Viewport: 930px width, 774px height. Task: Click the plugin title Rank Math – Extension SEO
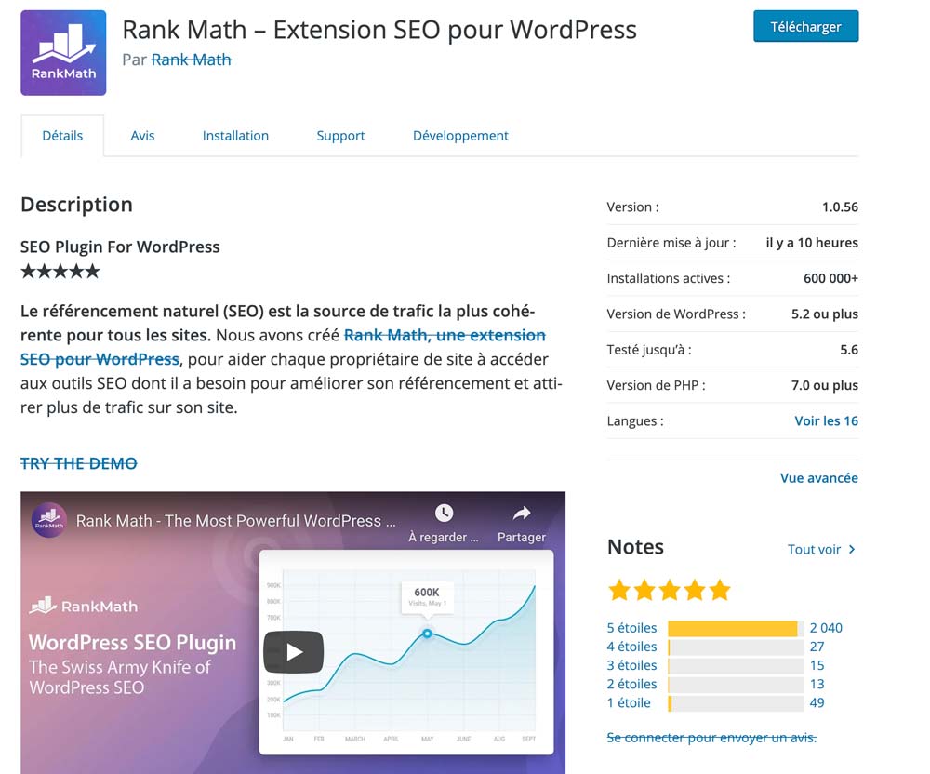tap(379, 31)
